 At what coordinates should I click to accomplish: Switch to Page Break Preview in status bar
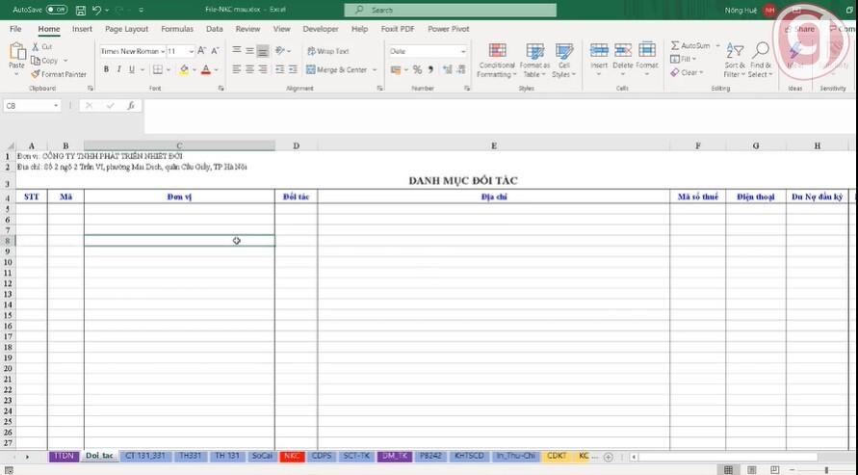coord(775,470)
